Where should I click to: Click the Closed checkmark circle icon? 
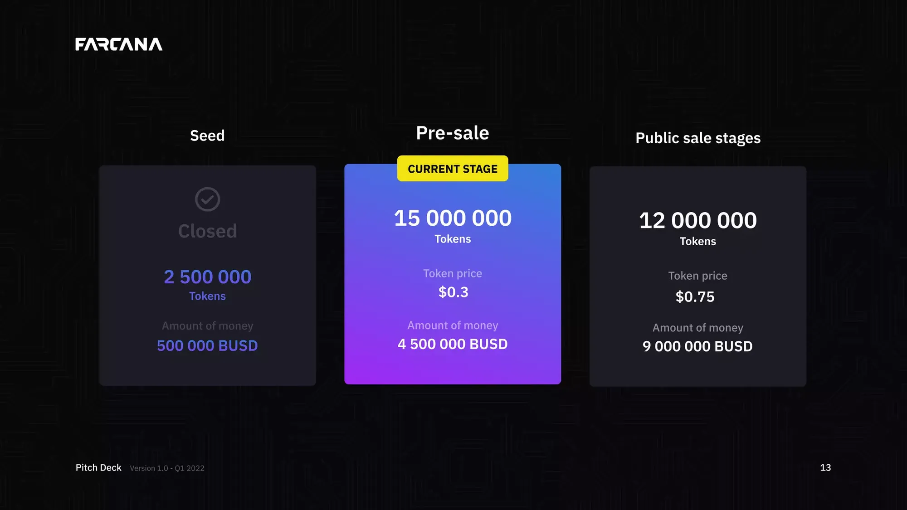[x=207, y=199]
